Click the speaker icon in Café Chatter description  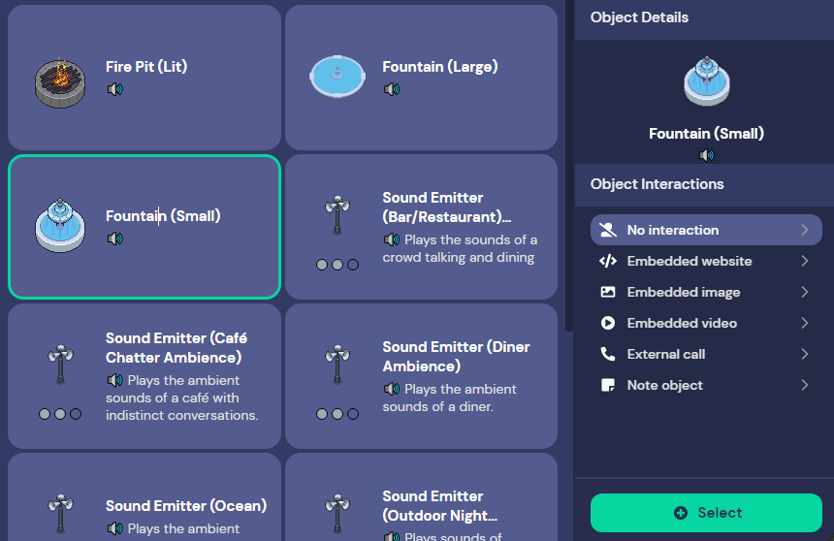click(x=114, y=380)
